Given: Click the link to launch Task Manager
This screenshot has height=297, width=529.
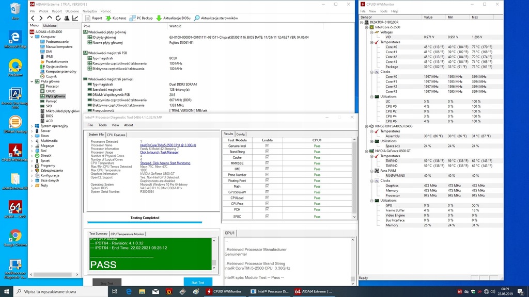Looking at the screenshot, I should tap(159, 153).
